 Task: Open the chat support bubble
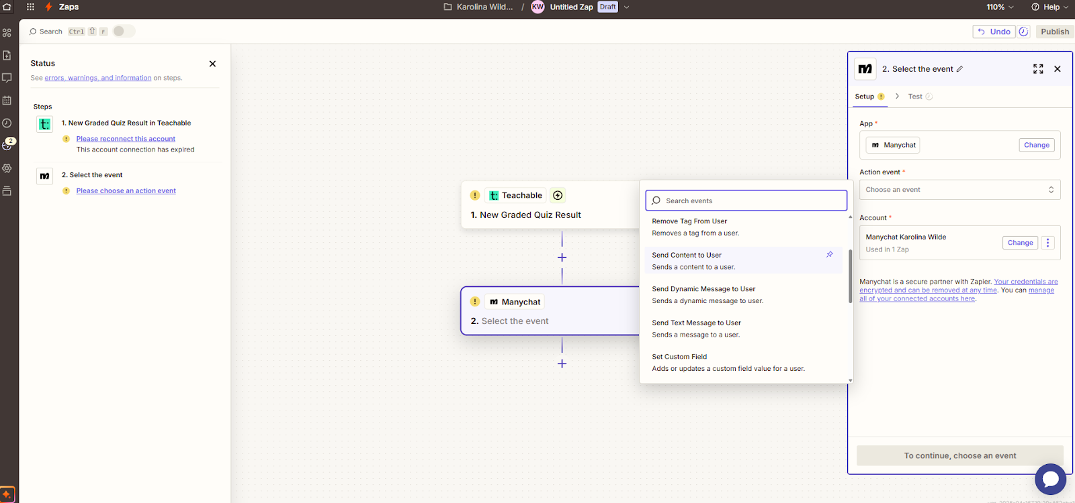(1051, 479)
